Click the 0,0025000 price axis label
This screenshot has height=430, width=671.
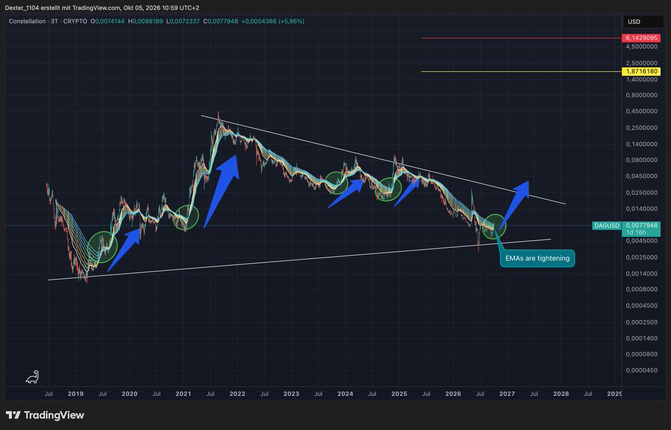point(642,257)
